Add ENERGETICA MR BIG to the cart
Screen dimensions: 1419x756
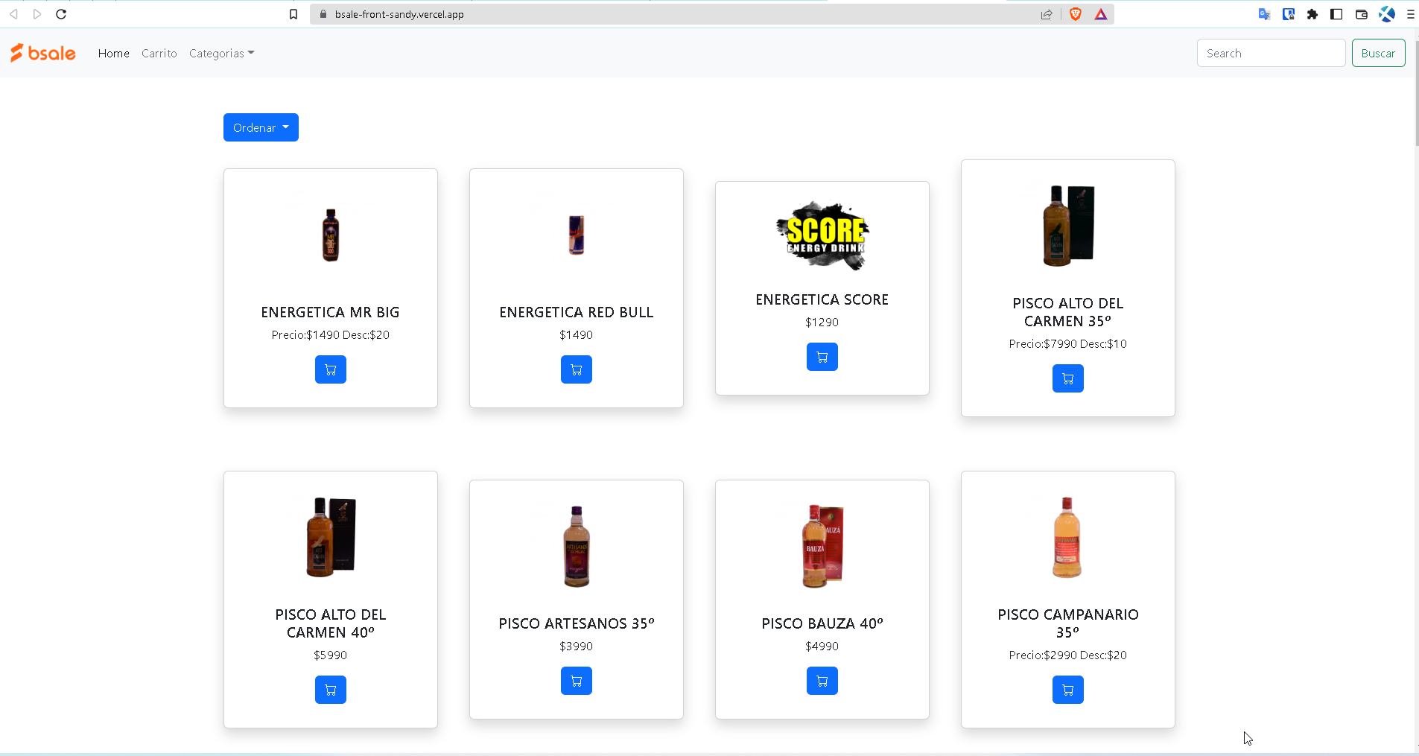[x=330, y=369]
